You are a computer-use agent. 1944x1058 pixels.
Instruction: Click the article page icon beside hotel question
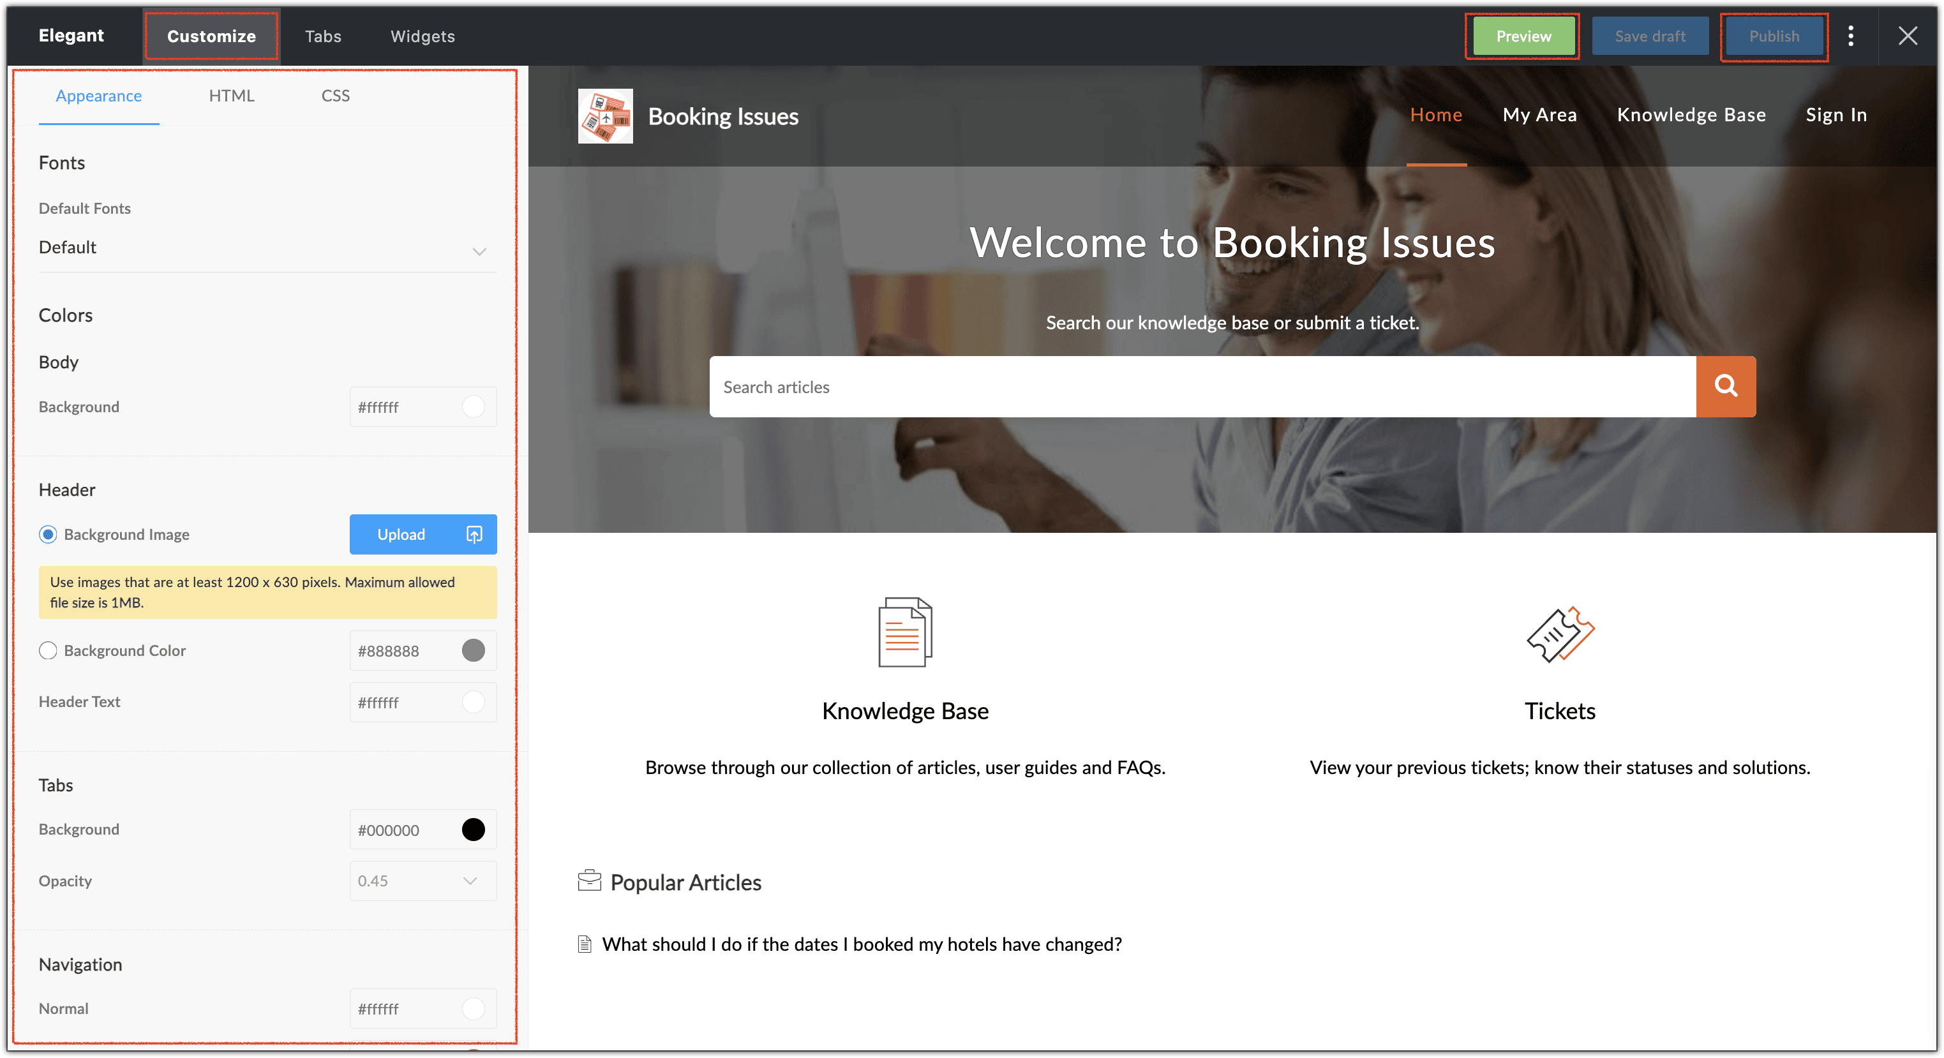[x=584, y=944]
